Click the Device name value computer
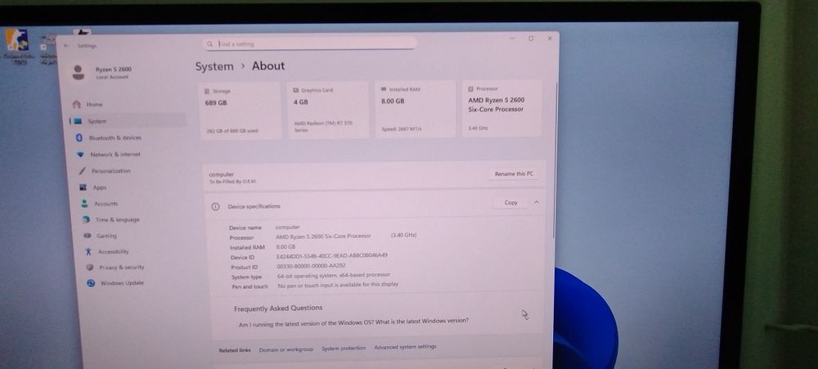 click(x=287, y=227)
